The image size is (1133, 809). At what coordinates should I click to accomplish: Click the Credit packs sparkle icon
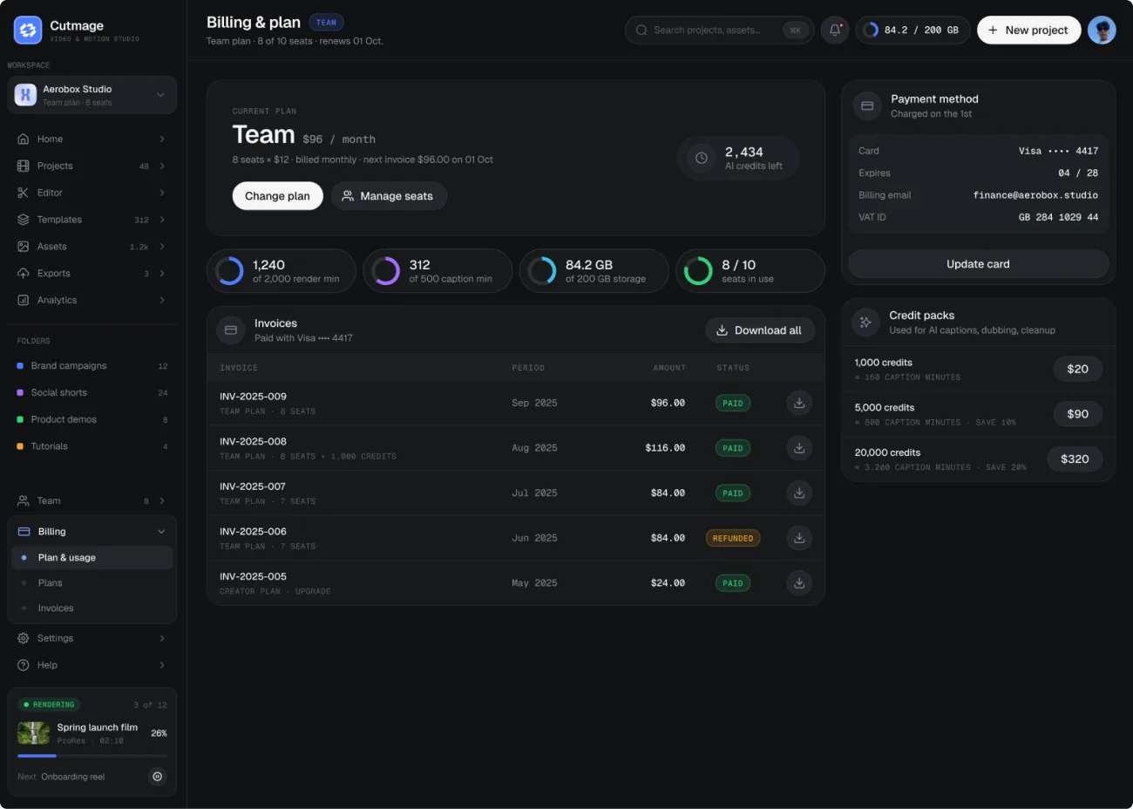coord(865,323)
